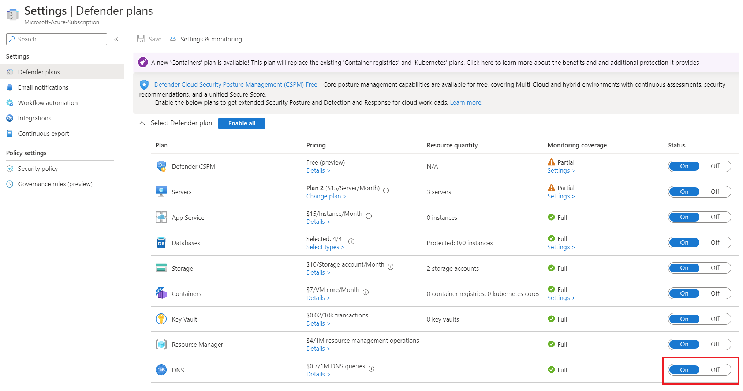Click info icon beside DNS queries pricing

click(371, 369)
